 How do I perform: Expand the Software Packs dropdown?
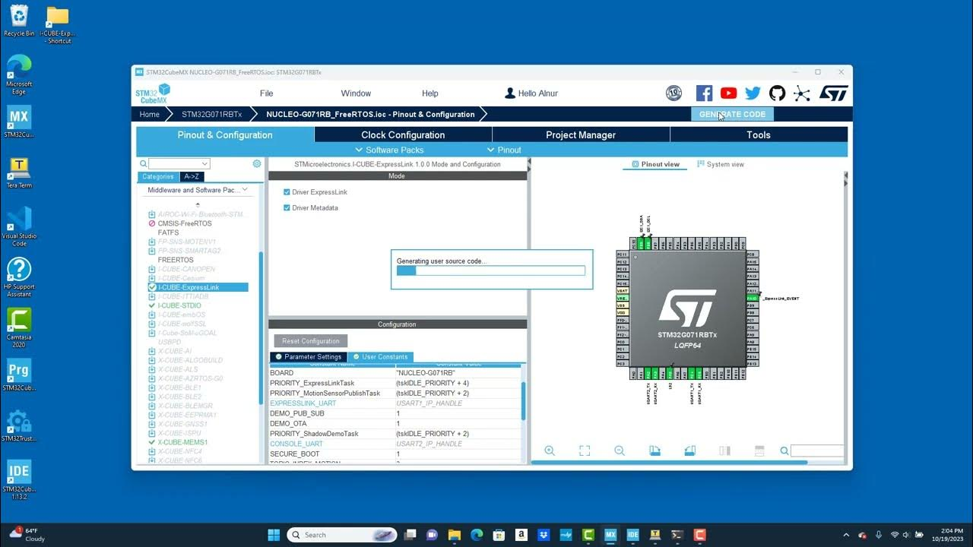pos(389,150)
